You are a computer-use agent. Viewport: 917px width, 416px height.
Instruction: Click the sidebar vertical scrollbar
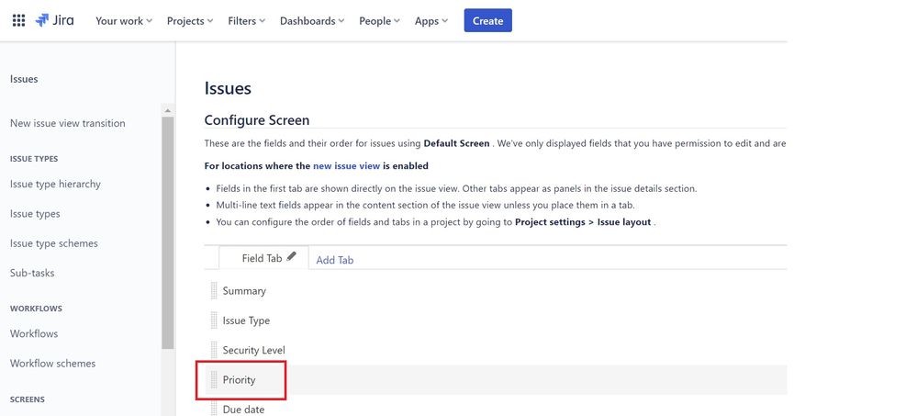pyautogui.click(x=168, y=234)
